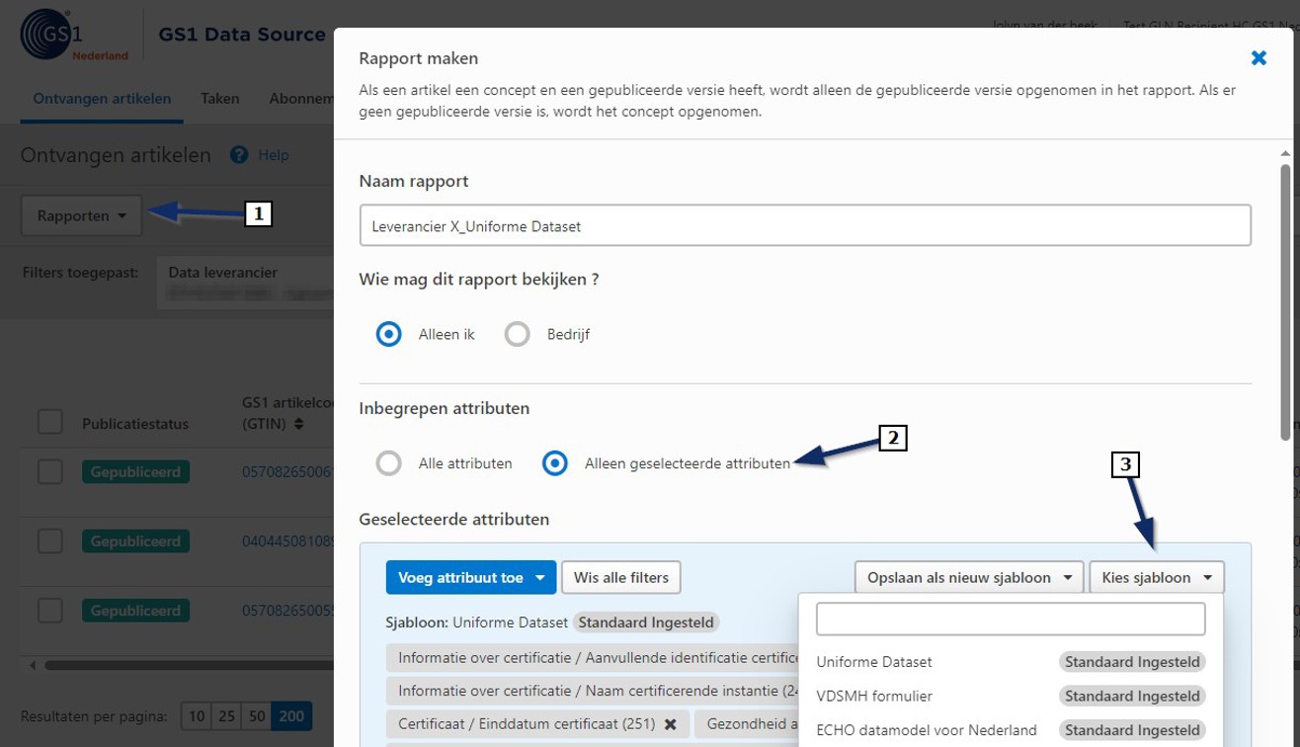Tick the select-all checkbox in table header
Image resolution: width=1300 pixels, height=747 pixels.
(x=50, y=423)
